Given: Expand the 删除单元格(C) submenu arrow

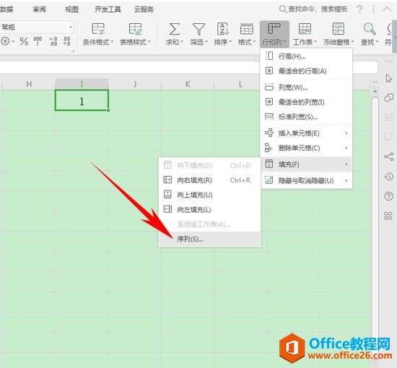Looking at the screenshot, I should click(346, 148).
